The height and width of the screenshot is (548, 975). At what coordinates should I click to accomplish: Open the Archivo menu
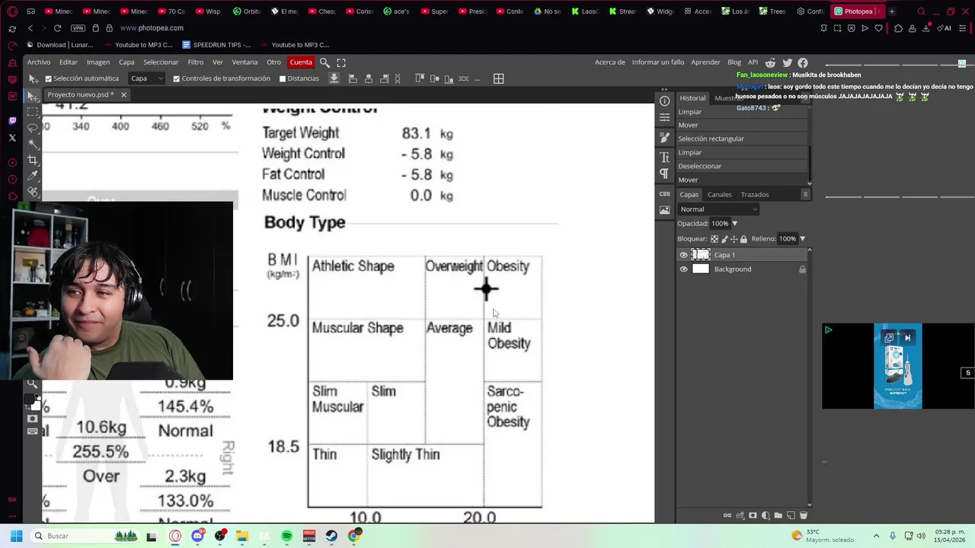[39, 62]
